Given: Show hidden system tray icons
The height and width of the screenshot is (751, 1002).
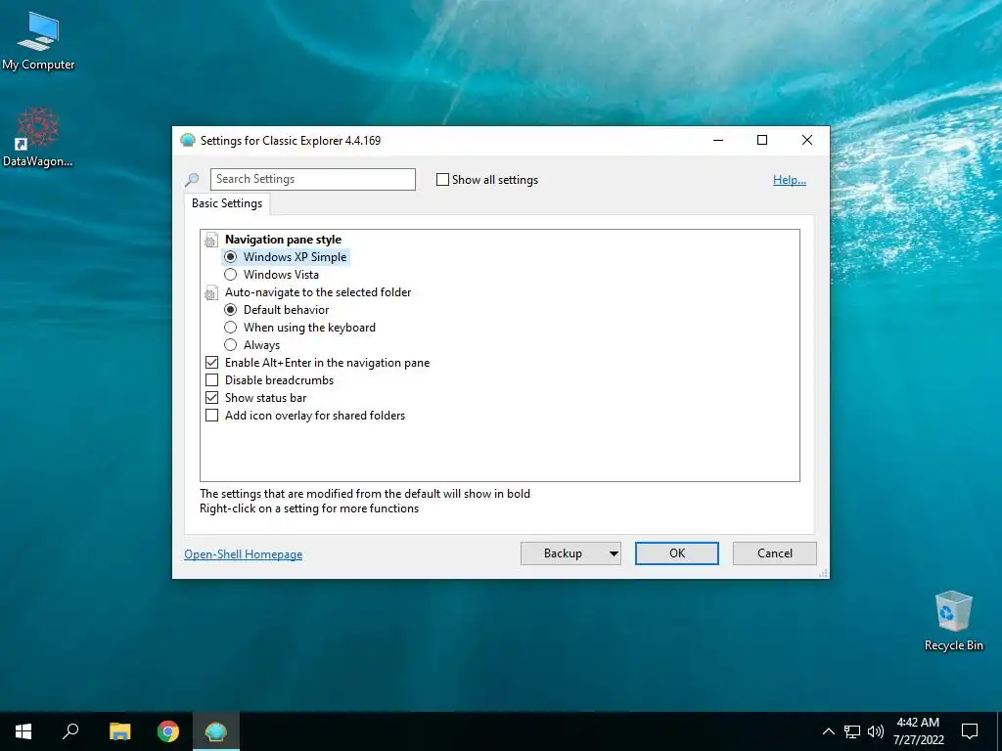Looking at the screenshot, I should 828,731.
